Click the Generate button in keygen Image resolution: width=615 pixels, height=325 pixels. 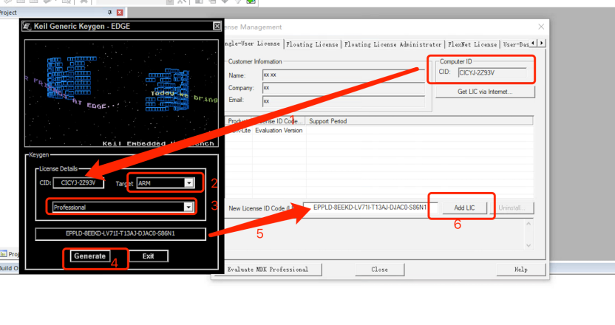point(90,256)
